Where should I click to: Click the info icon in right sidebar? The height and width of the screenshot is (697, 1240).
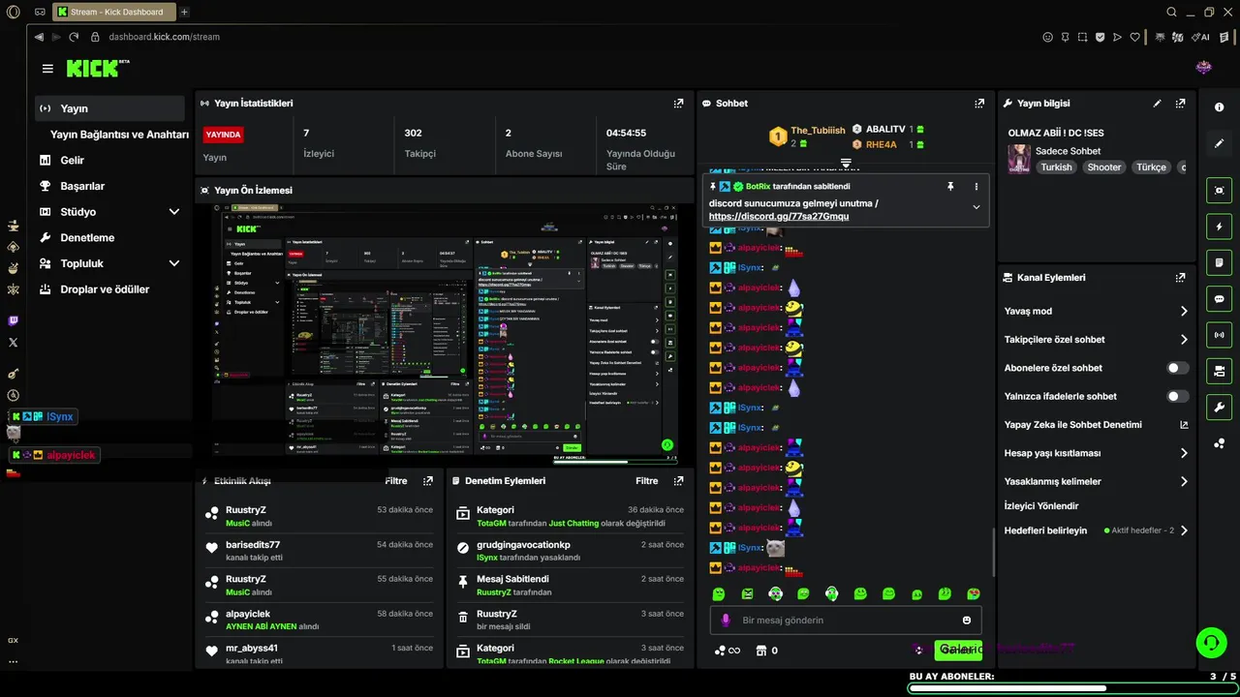point(1219,107)
